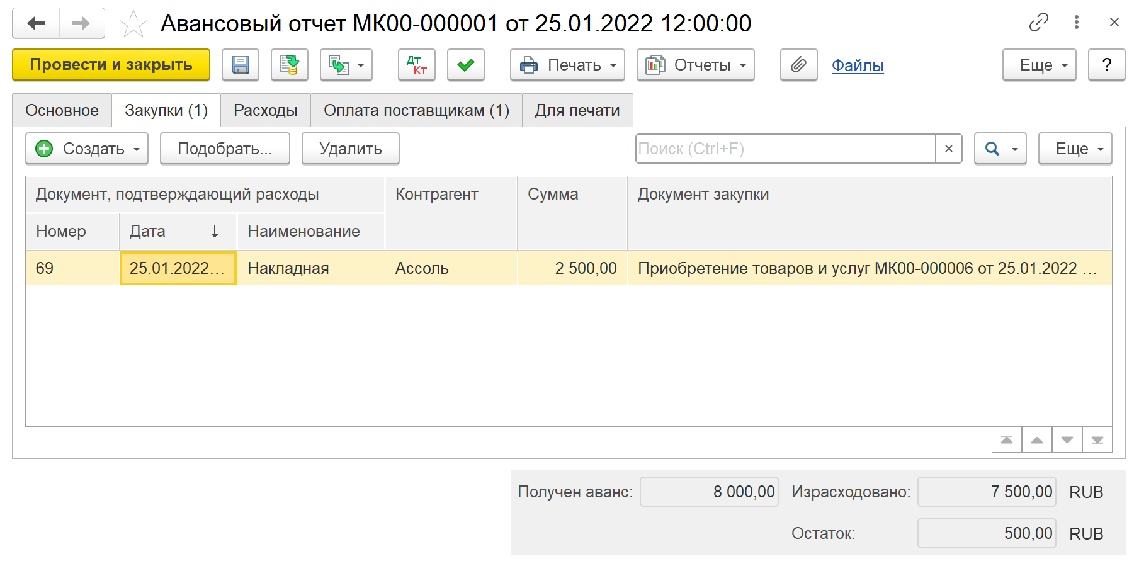Select the date cell 25.01.2022…

click(178, 268)
